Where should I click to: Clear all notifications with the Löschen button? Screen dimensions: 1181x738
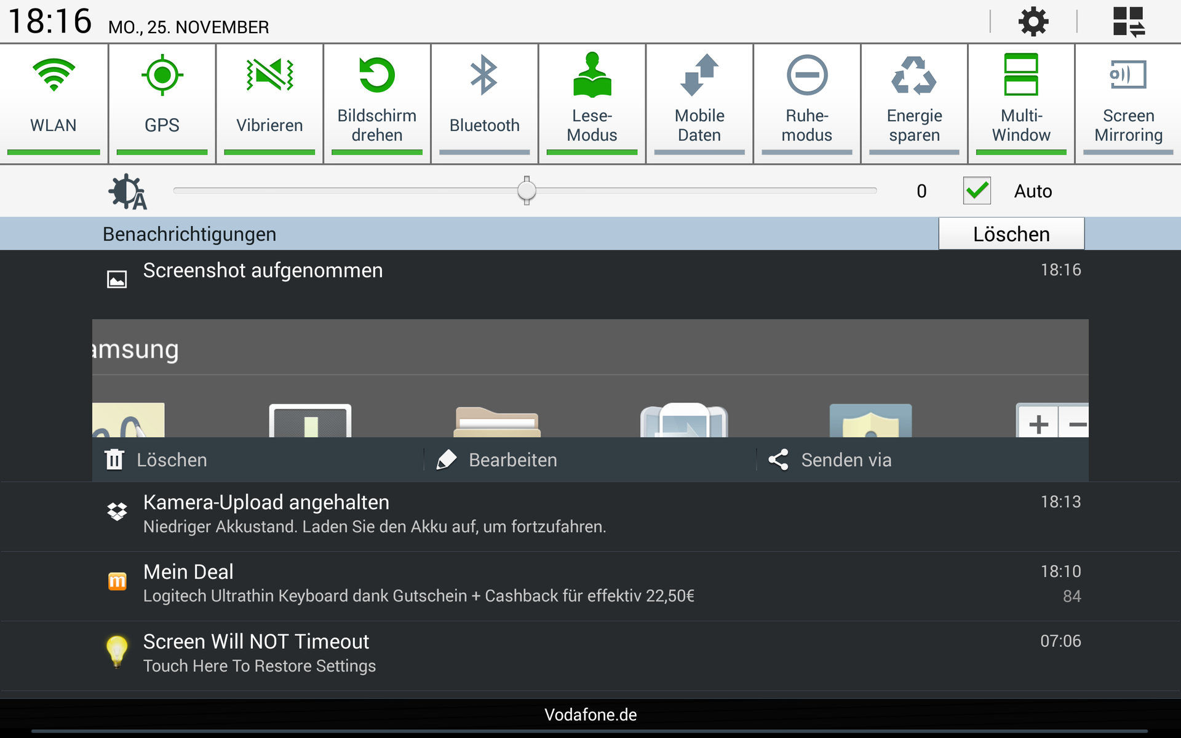(1011, 234)
